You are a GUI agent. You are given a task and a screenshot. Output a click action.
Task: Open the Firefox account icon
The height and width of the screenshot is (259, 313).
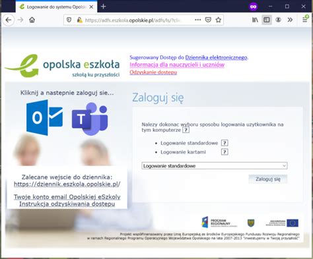point(278,20)
